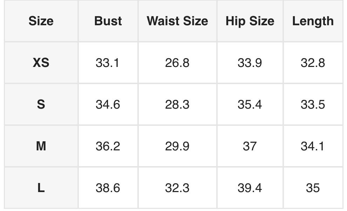Click the Size column header
347x211 pixels.
click(x=41, y=21)
